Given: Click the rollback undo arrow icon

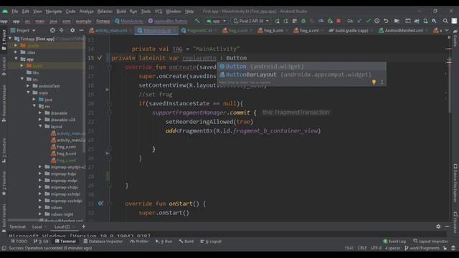Looking at the screenshot, I should pos(386,21).
